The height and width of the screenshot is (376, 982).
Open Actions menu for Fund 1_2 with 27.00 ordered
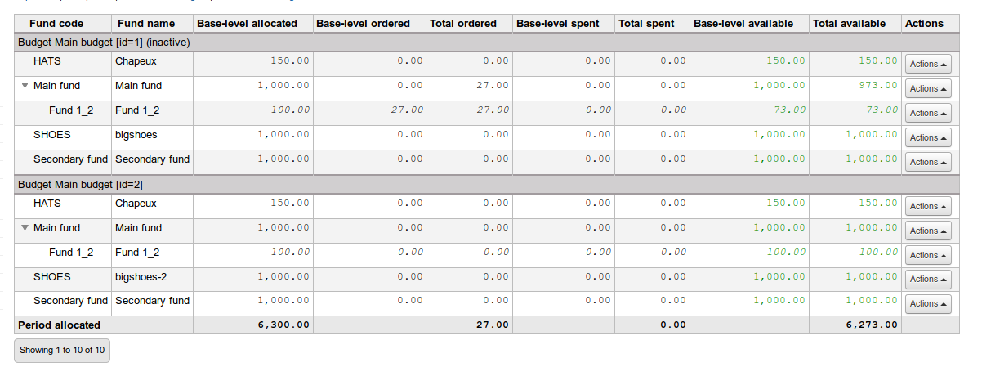928,113
